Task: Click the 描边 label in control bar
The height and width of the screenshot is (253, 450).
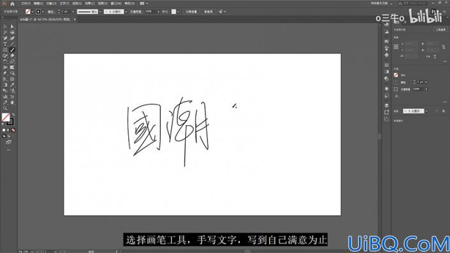Action: [50, 11]
